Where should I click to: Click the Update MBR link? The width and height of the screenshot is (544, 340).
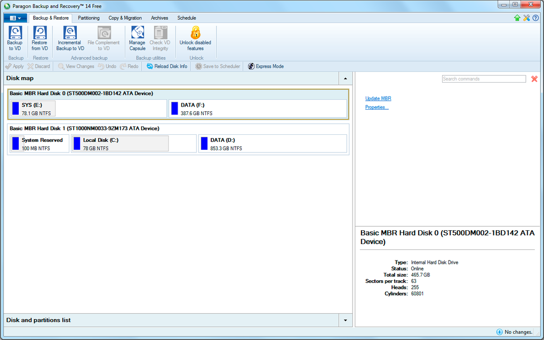coord(378,99)
